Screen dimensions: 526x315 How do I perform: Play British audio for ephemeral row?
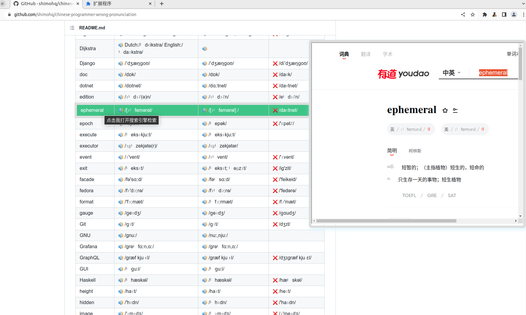[x=121, y=110]
